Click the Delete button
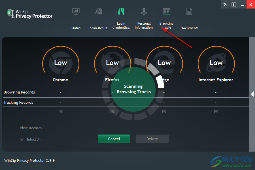 tap(152, 139)
